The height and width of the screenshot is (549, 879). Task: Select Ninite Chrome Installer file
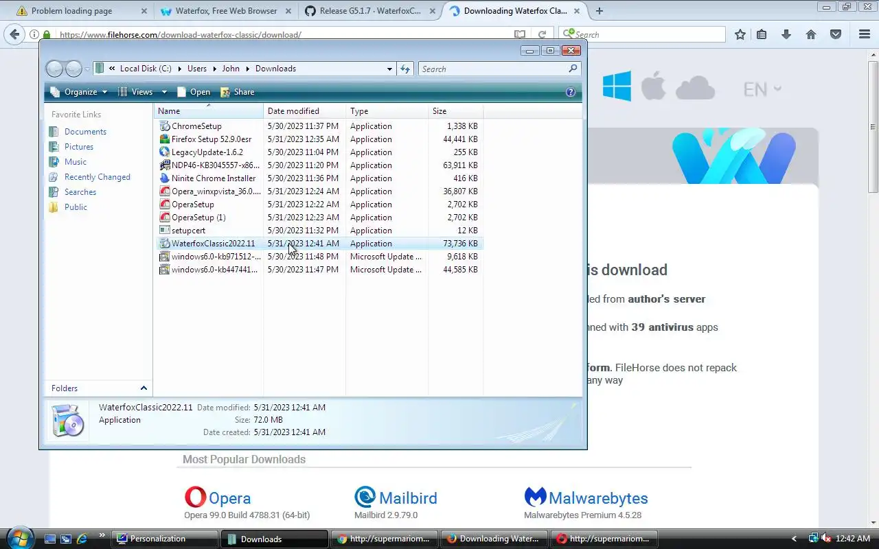click(213, 178)
